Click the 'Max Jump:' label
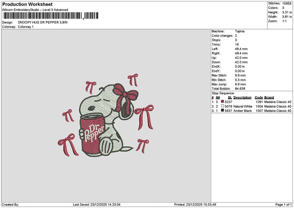 pos(219,84)
